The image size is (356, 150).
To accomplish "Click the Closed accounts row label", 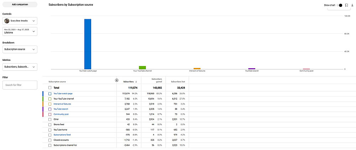I will coord(61,140).
